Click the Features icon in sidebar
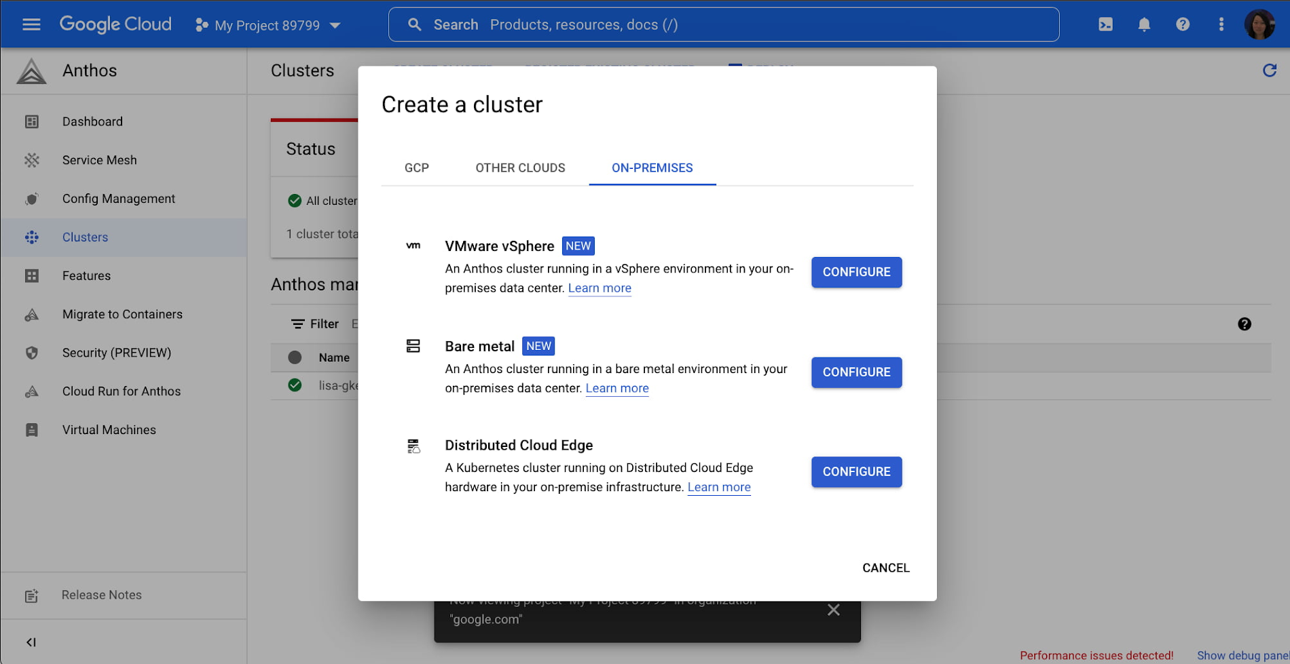The height and width of the screenshot is (664, 1290). (x=31, y=276)
